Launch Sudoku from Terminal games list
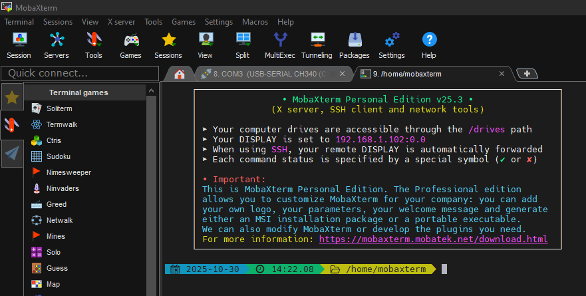Viewport: 586px width, 296px height. (x=59, y=156)
